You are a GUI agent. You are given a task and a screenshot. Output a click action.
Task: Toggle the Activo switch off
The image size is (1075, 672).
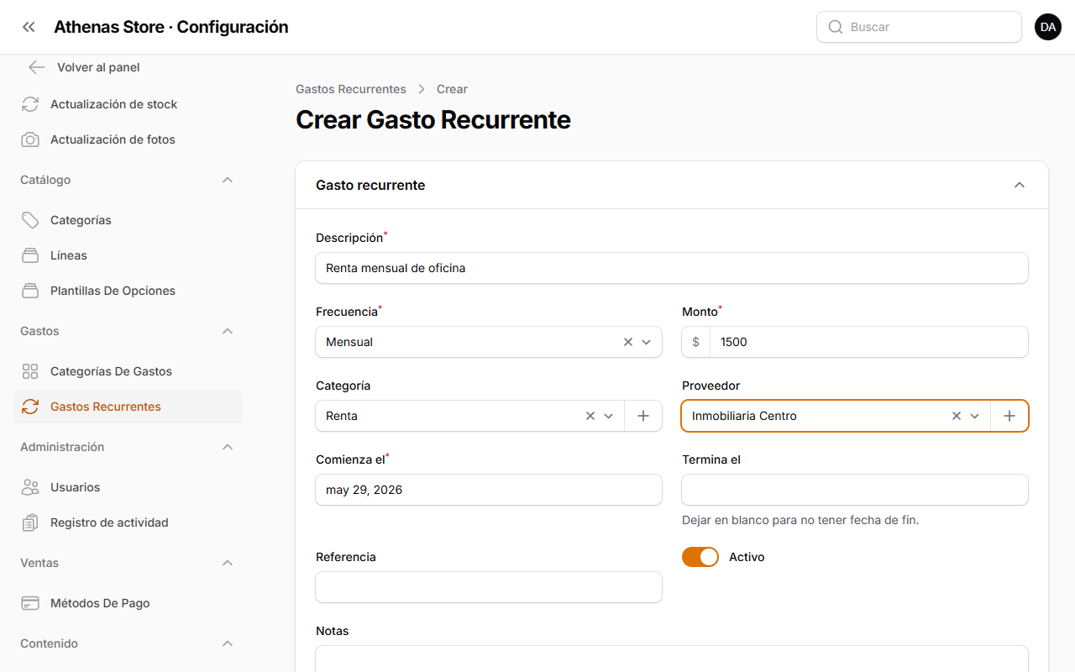click(700, 557)
